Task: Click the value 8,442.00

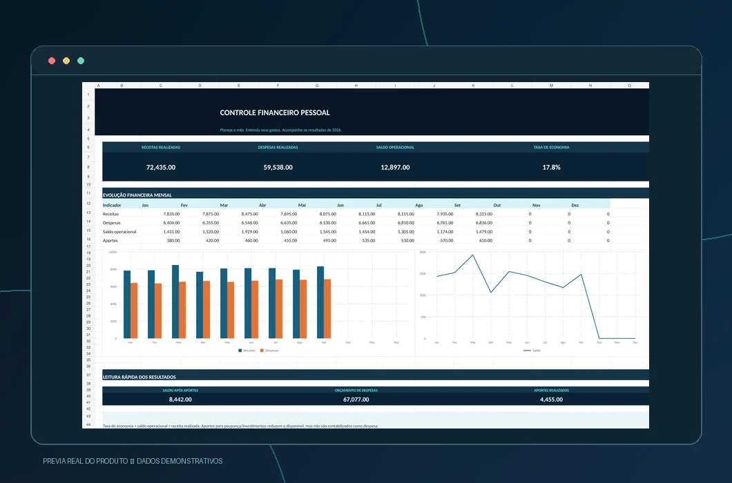Action: click(x=180, y=400)
